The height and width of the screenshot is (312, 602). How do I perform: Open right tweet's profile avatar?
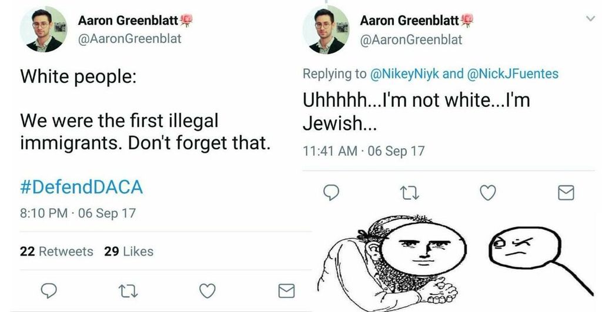tap(325, 30)
